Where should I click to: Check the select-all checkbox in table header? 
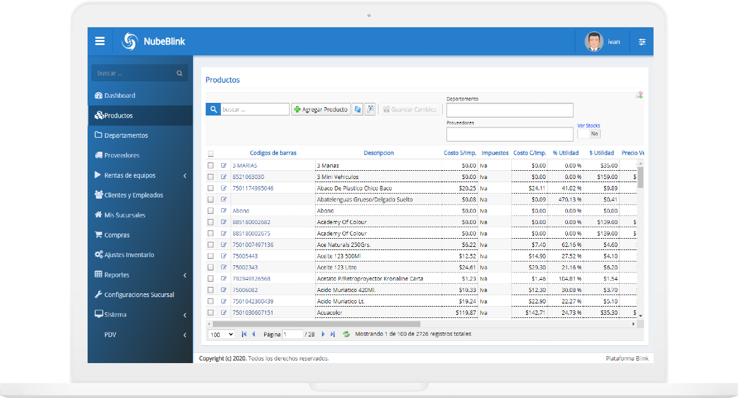211,154
